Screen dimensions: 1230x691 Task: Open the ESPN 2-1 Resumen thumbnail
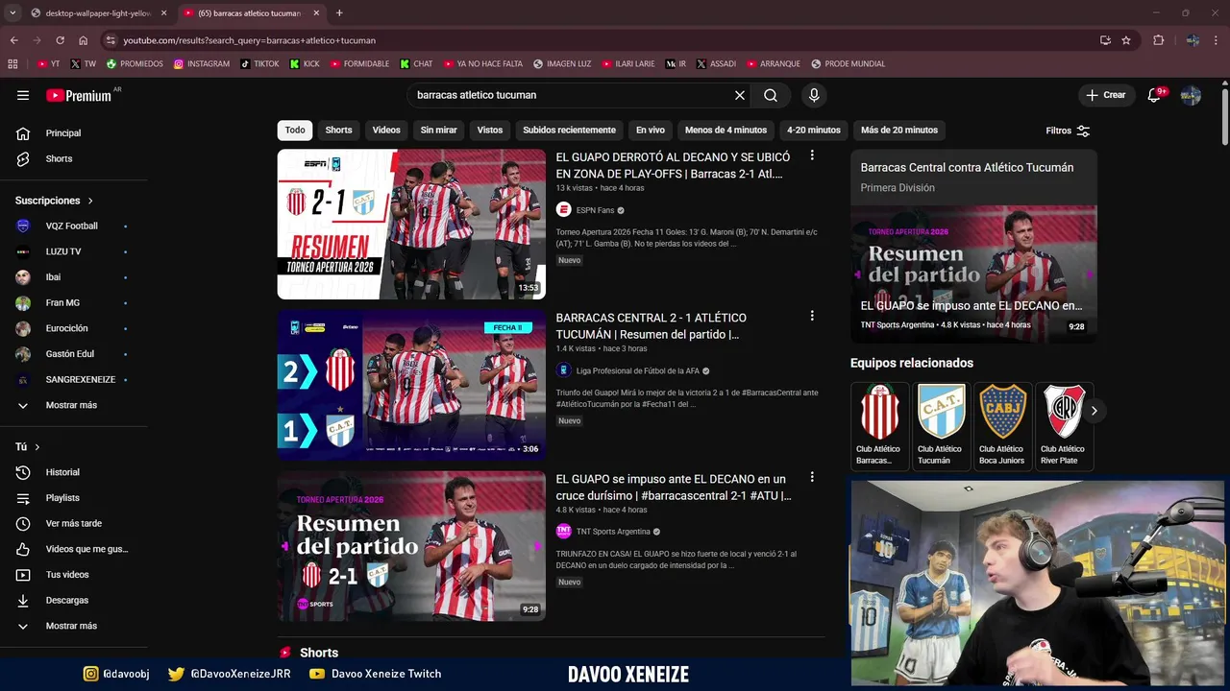pos(411,224)
